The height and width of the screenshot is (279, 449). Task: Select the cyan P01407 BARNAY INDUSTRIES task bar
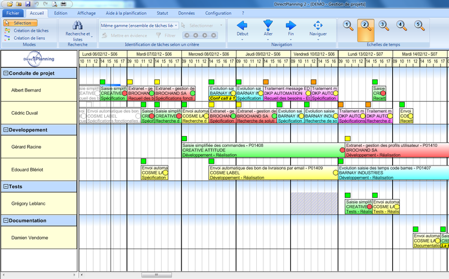393,173
